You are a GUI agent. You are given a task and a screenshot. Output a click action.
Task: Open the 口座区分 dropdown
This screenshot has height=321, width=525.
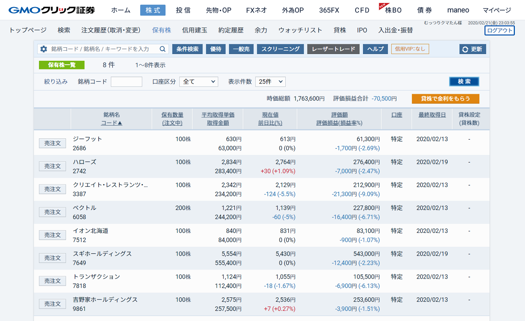(x=199, y=82)
